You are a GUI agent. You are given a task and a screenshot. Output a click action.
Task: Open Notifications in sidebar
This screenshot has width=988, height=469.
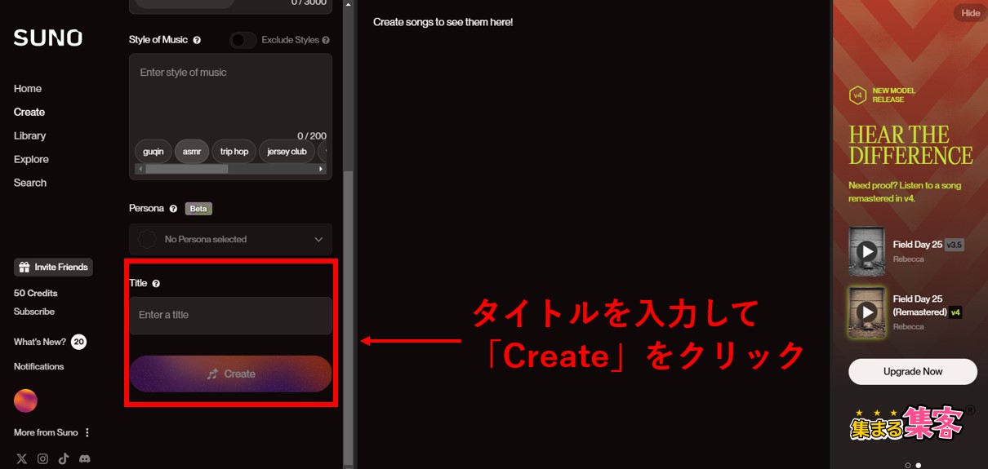(38, 366)
